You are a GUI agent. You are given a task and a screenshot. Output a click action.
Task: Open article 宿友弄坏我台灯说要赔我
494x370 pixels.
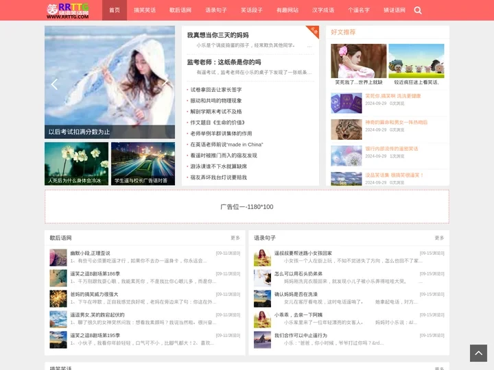(x=218, y=177)
